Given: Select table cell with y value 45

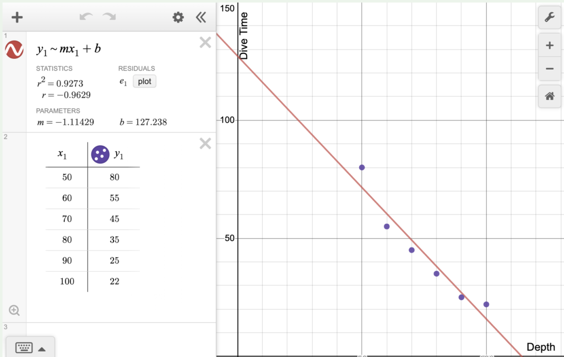Looking at the screenshot, I should click(x=115, y=219).
